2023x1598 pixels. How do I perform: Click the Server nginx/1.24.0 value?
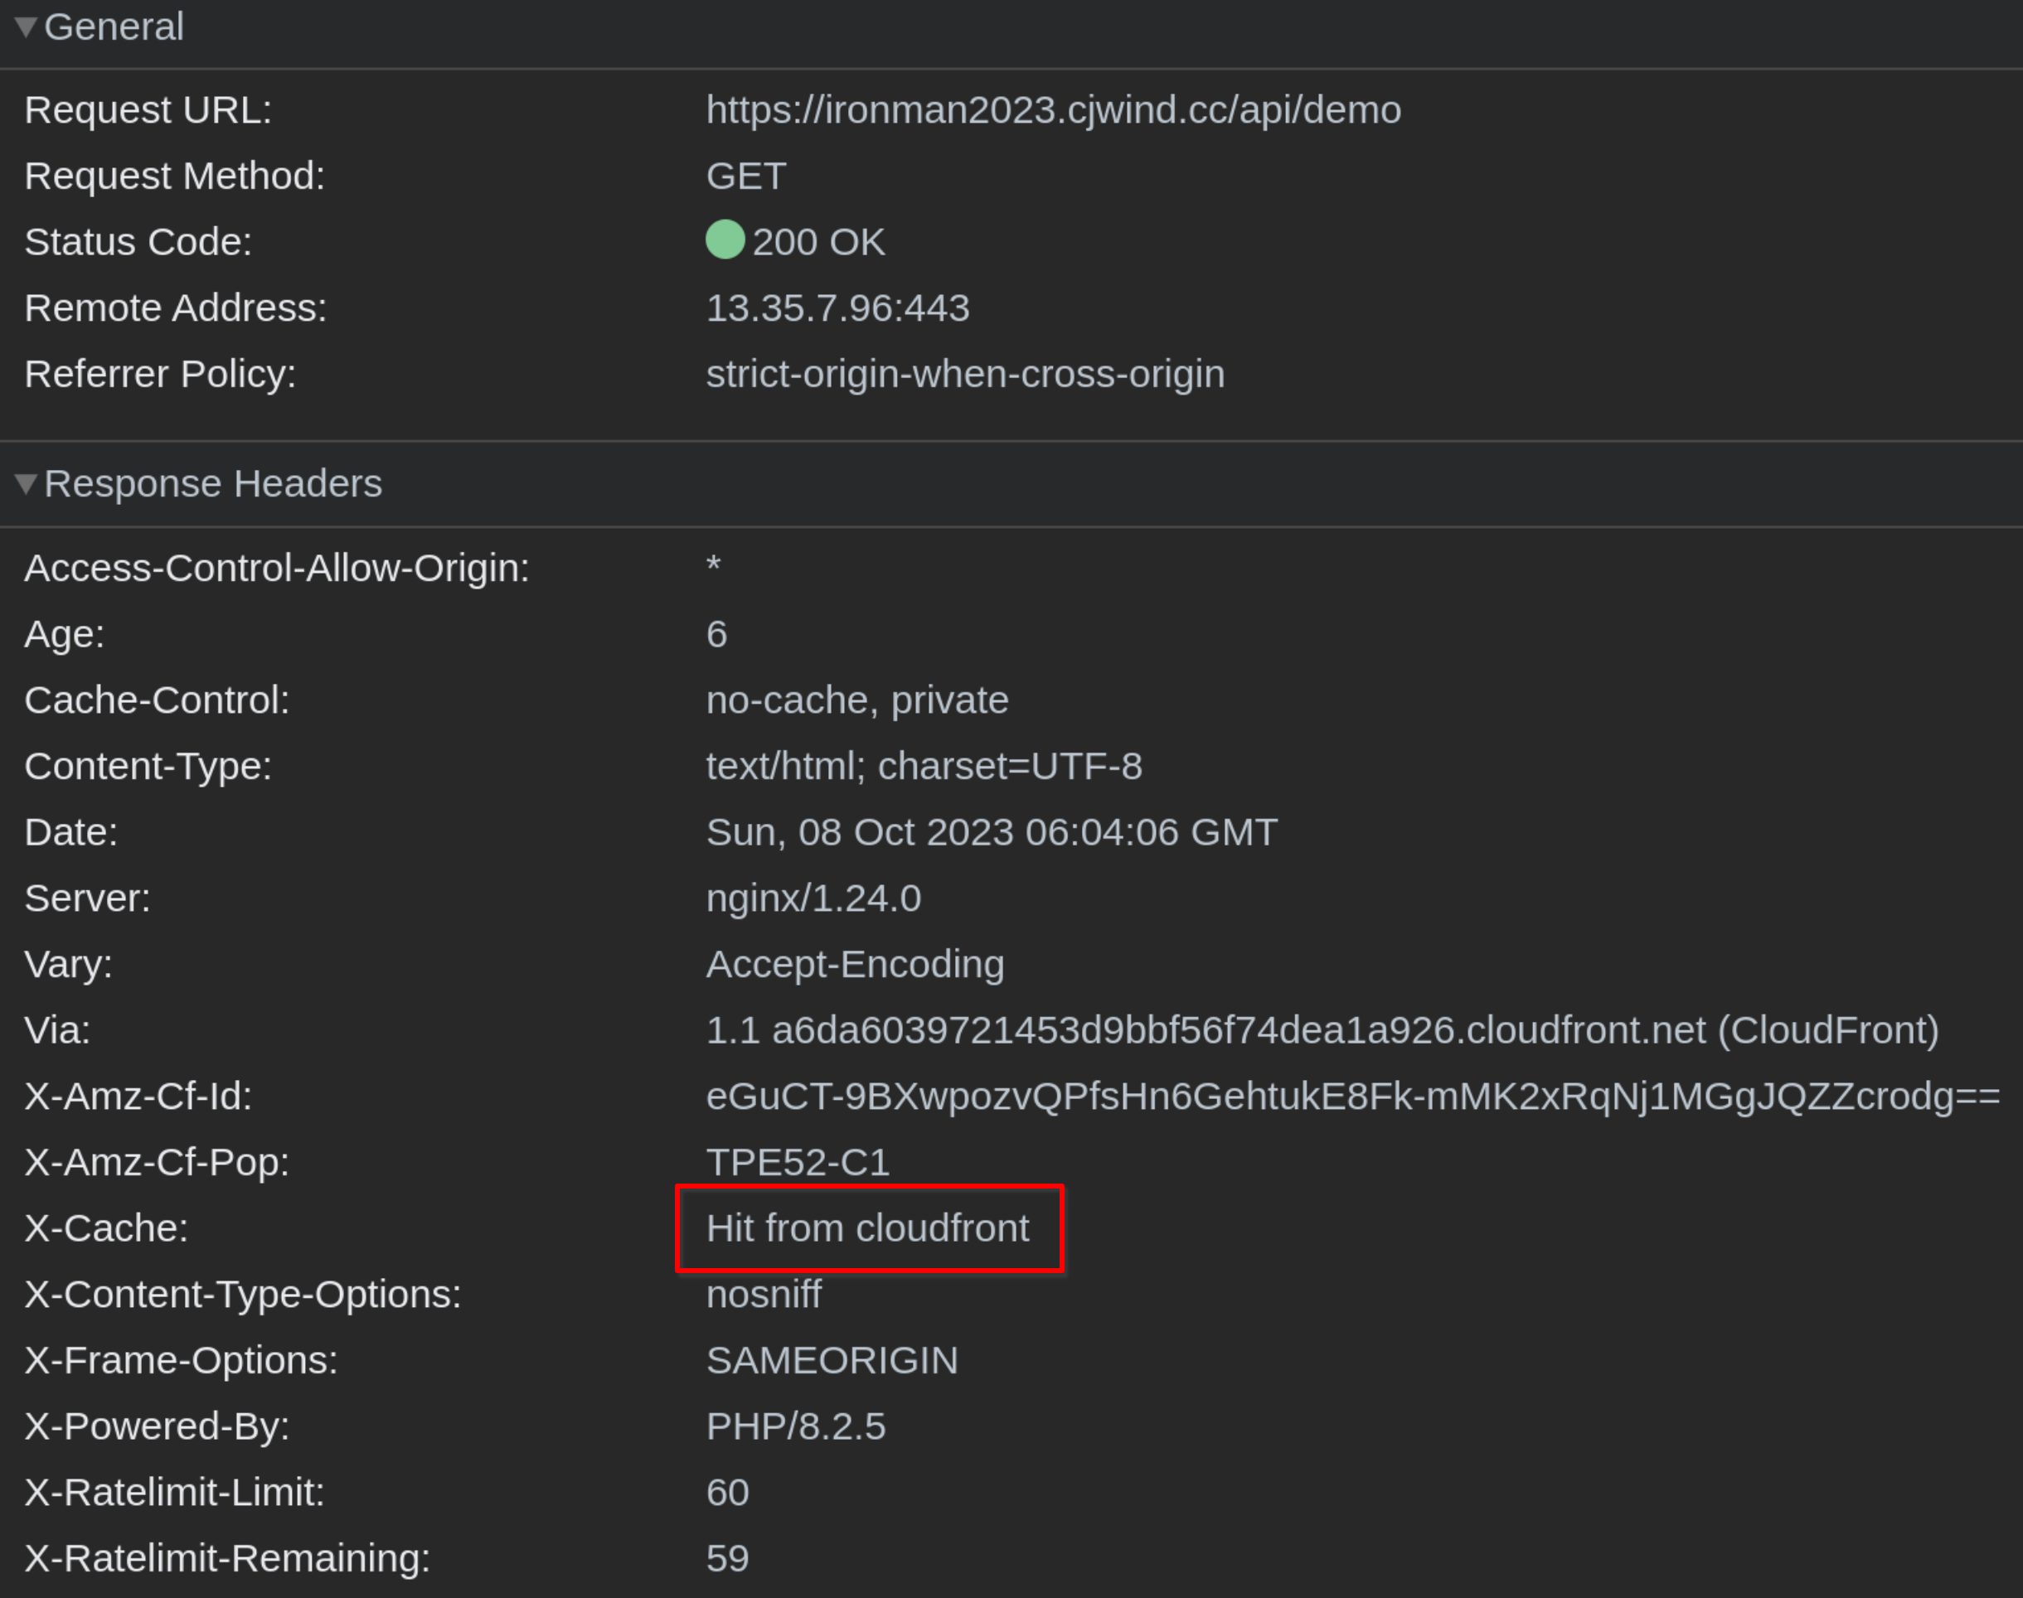(x=813, y=898)
